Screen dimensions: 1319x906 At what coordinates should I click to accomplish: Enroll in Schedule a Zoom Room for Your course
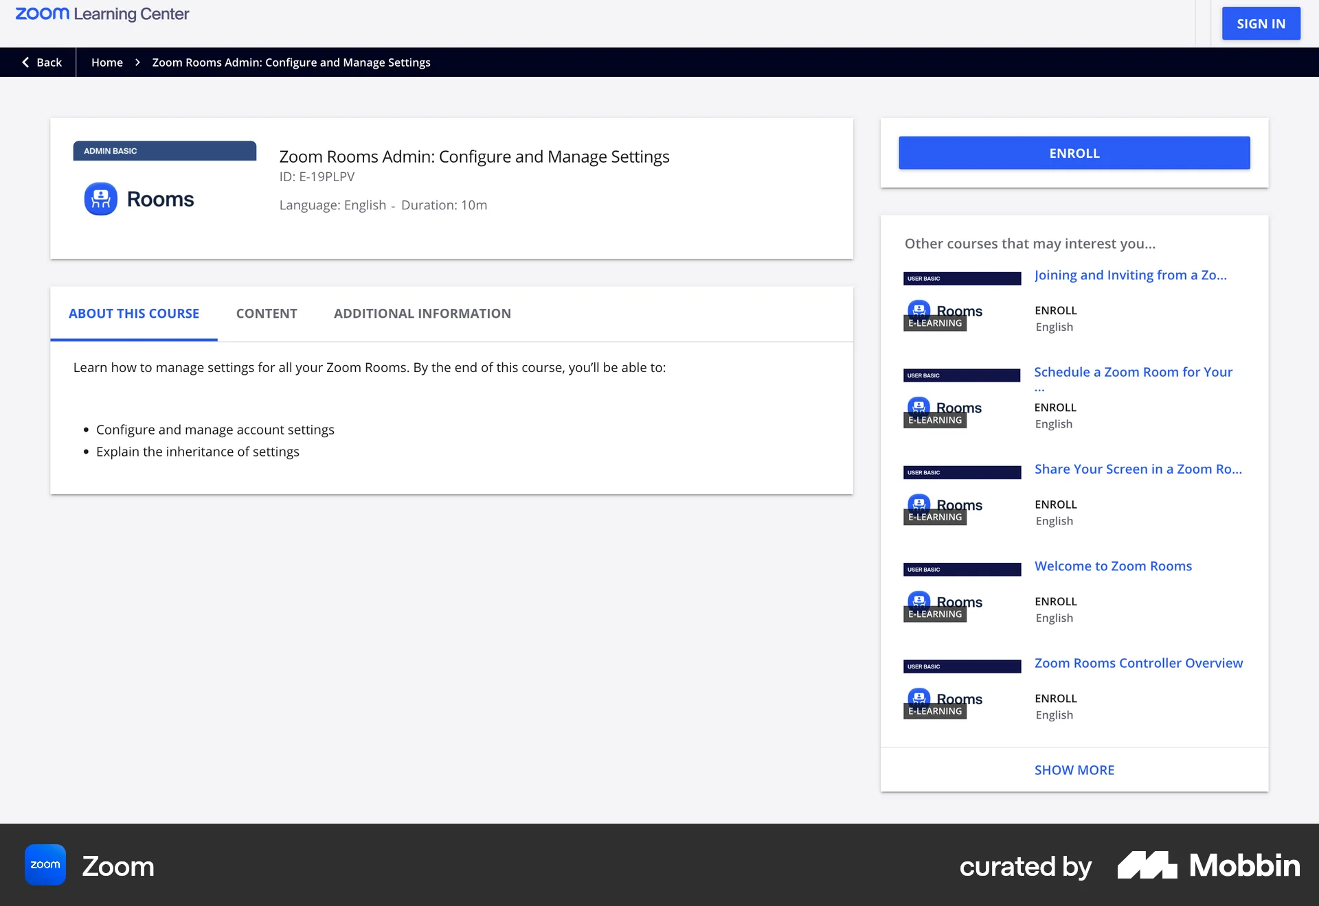pos(1055,407)
